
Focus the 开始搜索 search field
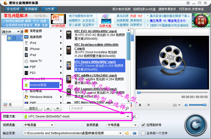pyautogui.click(x=97, y=108)
